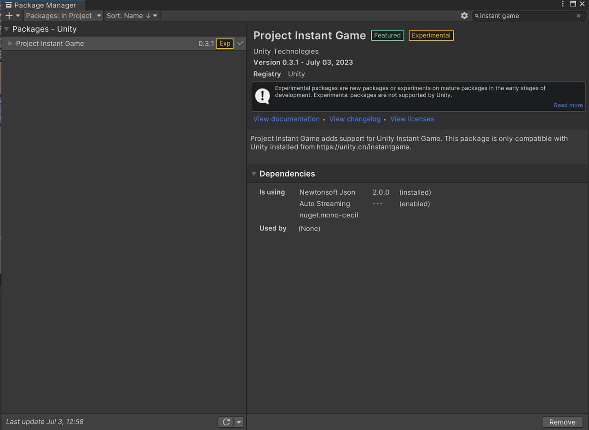Open the add package plus menu
Image resolution: width=589 pixels, height=430 pixels.
point(12,16)
